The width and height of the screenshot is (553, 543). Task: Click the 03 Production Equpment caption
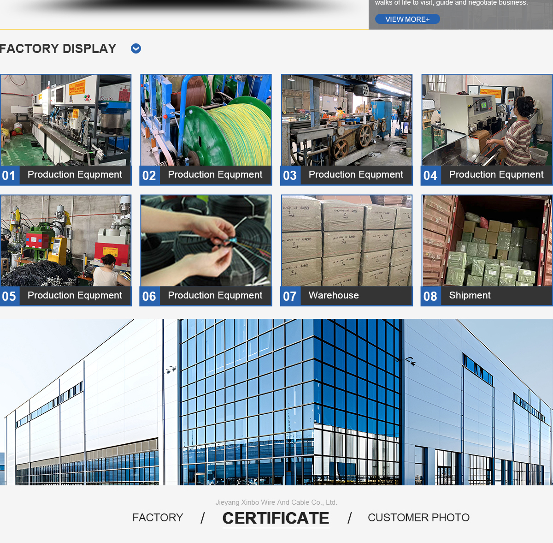[x=356, y=175]
